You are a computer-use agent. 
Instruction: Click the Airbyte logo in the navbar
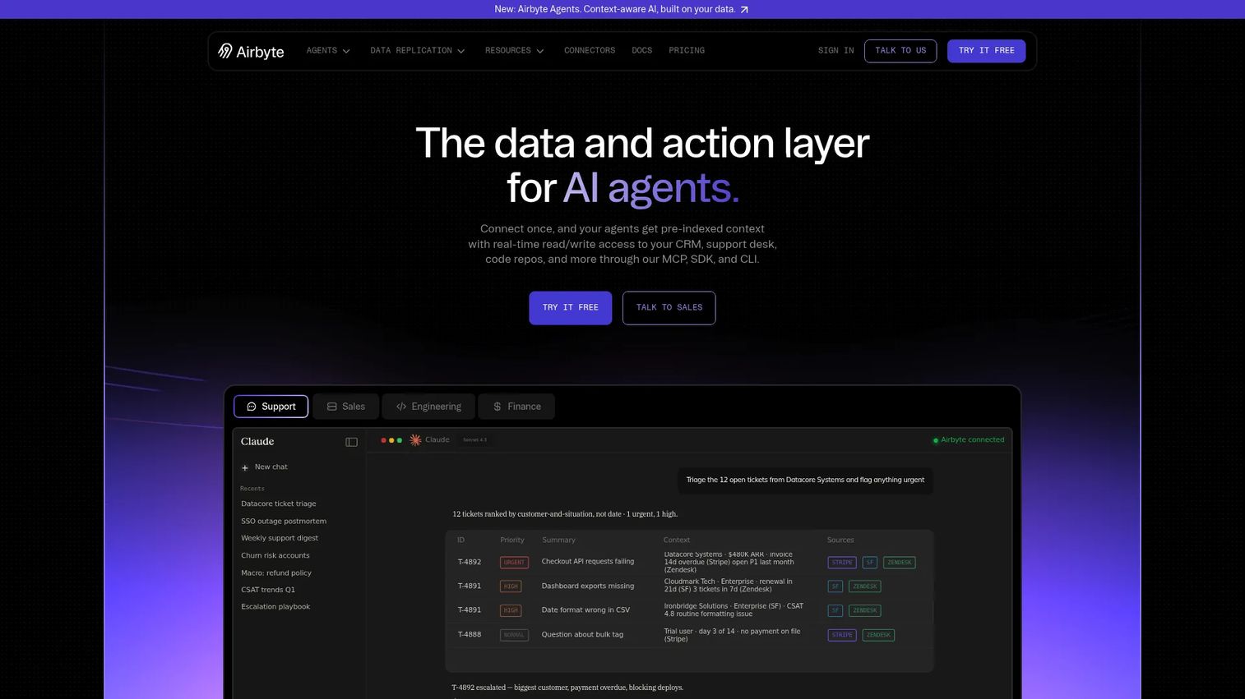[251, 51]
